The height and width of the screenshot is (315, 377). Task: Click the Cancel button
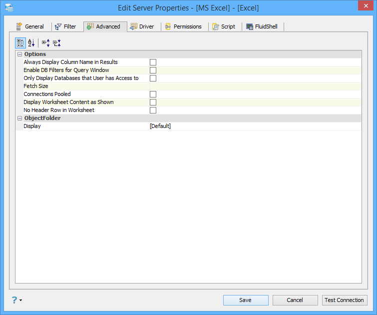[x=295, y=300]
